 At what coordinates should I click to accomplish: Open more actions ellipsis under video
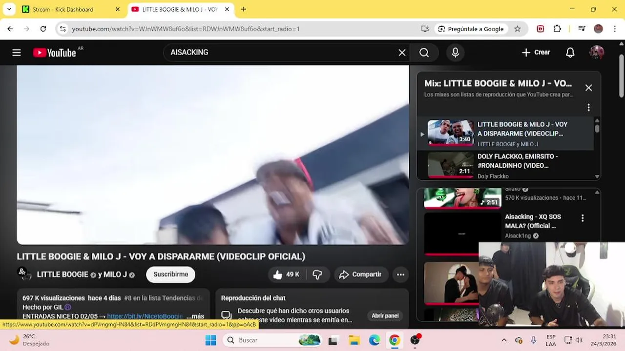(x=400, y=274)
